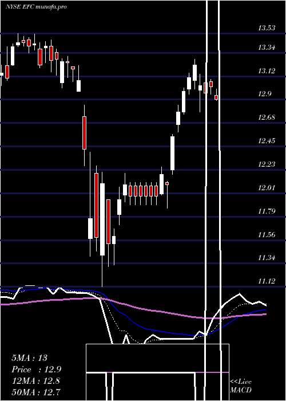Click the most recent red candlestick near 12.9

point(216,97)
